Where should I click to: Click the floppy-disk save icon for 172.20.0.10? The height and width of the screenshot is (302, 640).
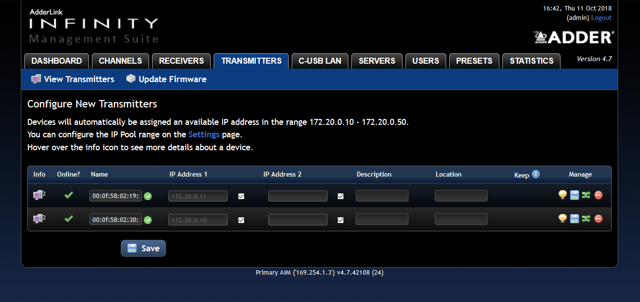click(x=574, y=218)
